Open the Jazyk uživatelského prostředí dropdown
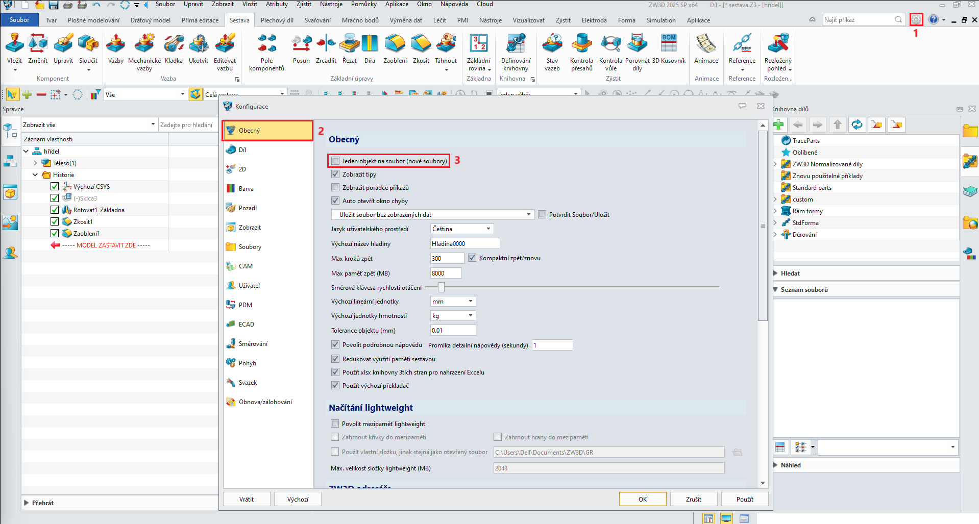 pyautogui.click(x=462, y=229)
